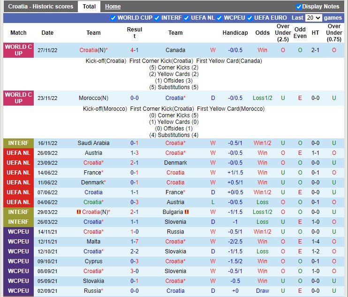Click First Yellow Card(Morocco) note
The image size is (348, 297).
[231, 109]
